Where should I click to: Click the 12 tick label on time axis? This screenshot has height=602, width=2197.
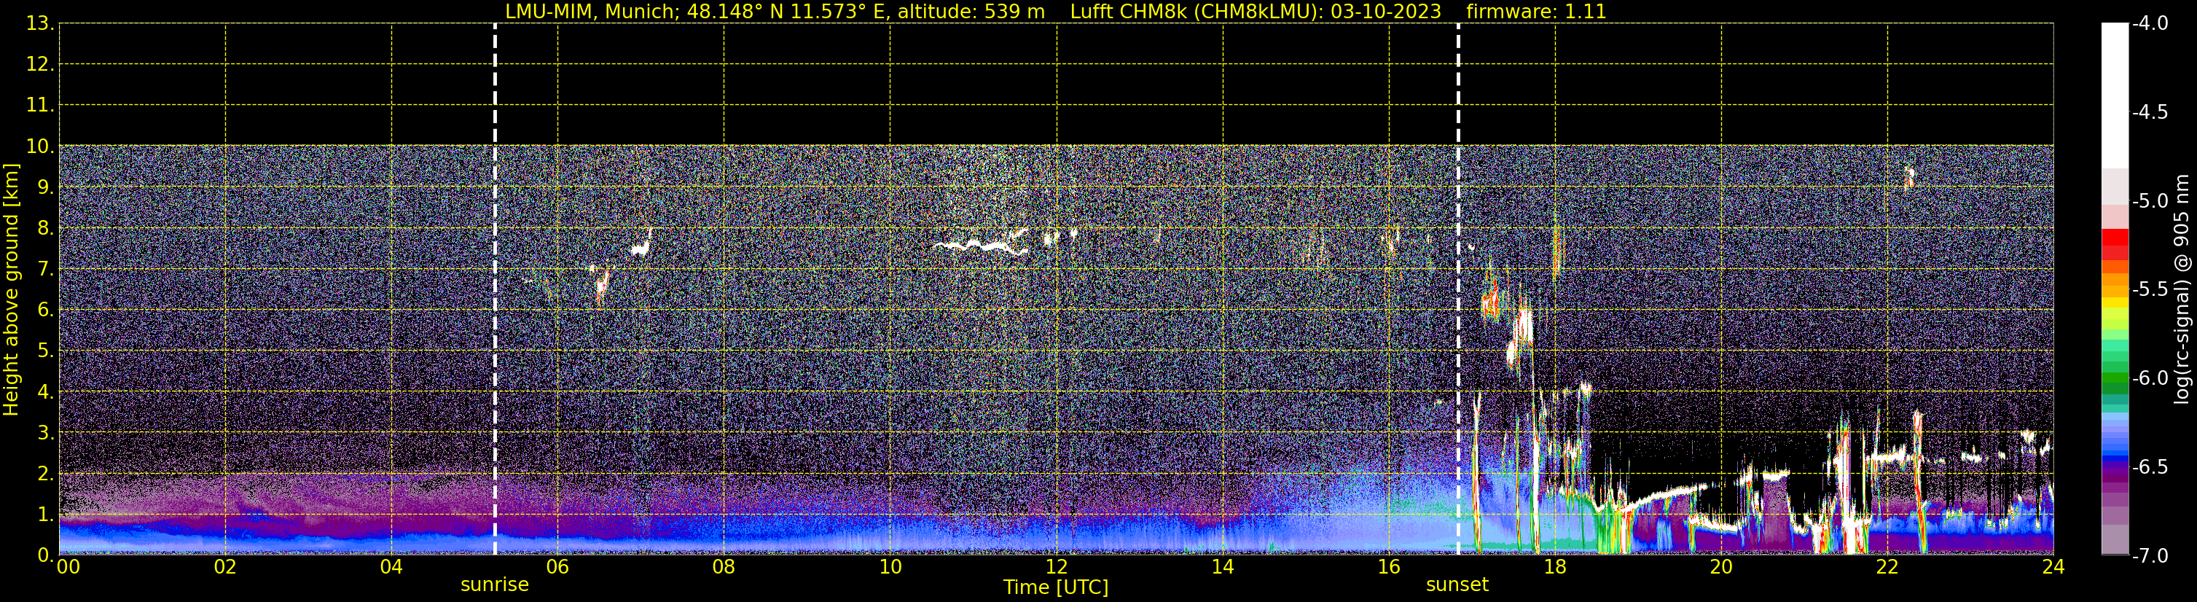tap(1057, 567)
